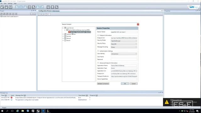Click refresh icon in Configuration Browser toolbar
201x113 pixels.
click(x=39, y=14)
